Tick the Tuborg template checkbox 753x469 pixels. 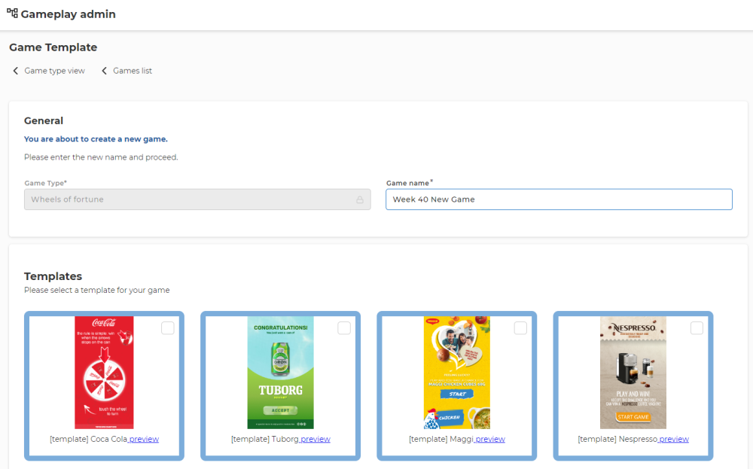pos(344,328)
